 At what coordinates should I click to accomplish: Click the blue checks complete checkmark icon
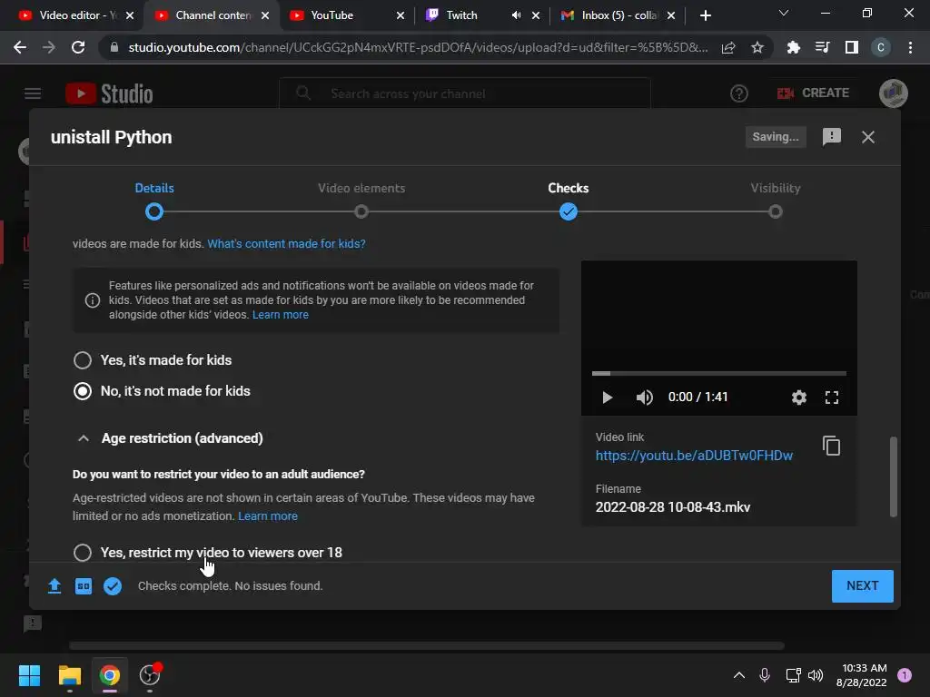[x=113, y=586]
